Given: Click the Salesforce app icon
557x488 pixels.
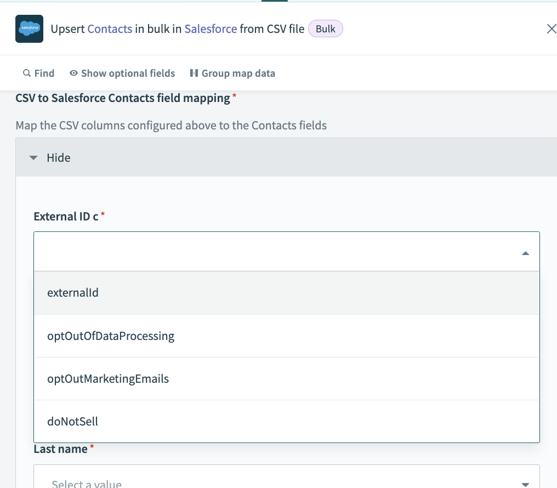Looking at the screenshot, I should 29,29.
